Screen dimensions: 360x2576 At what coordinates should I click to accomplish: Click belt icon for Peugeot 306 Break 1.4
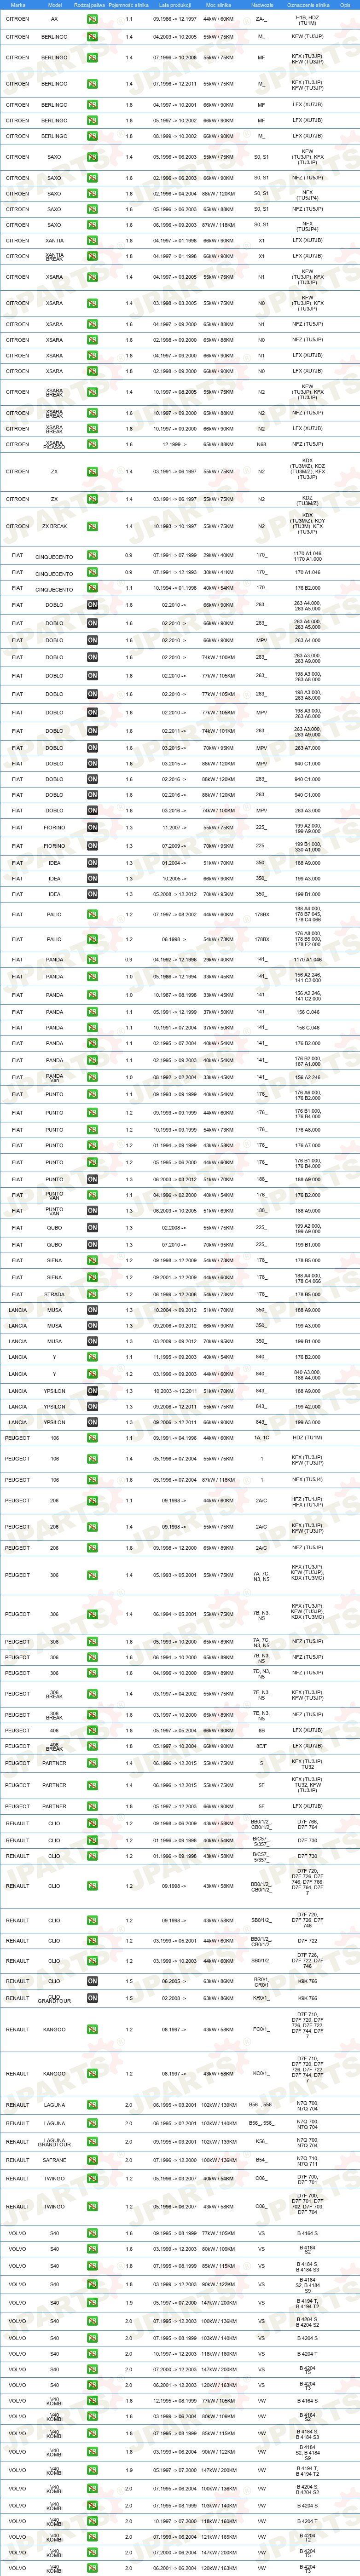tap(92, 1694)
